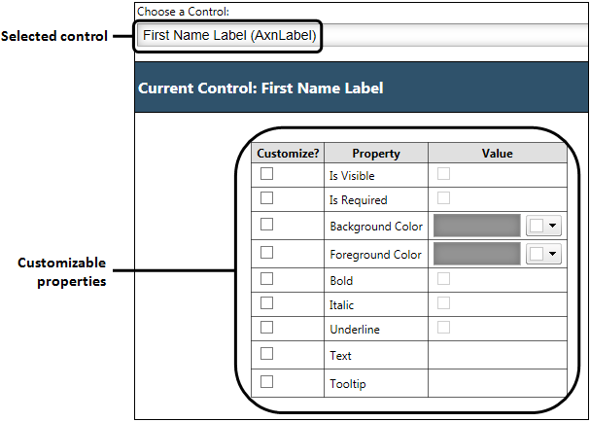Enable Customize for Is Required
The width and height of the screenshot is (590, 422).
click(266, 198)
